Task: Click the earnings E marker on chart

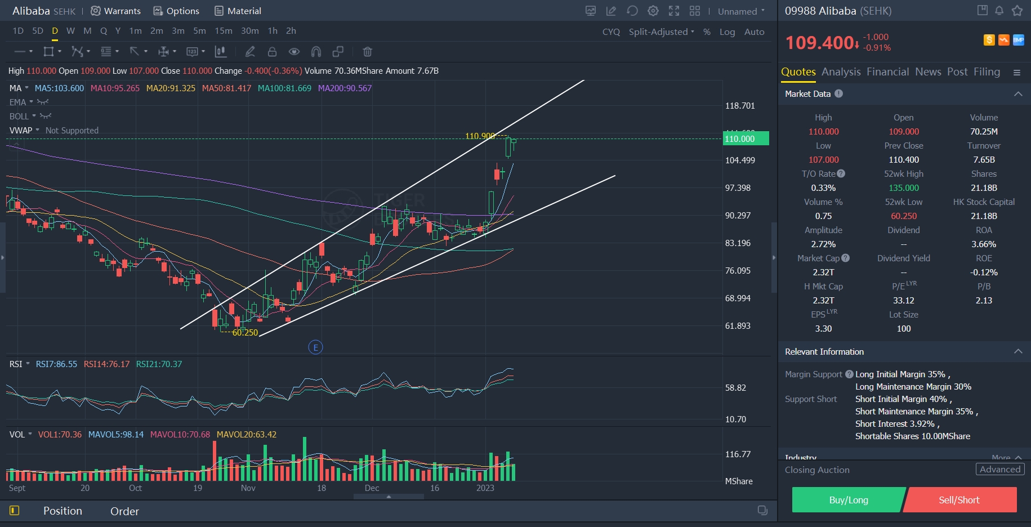Action: pos(315,347)
